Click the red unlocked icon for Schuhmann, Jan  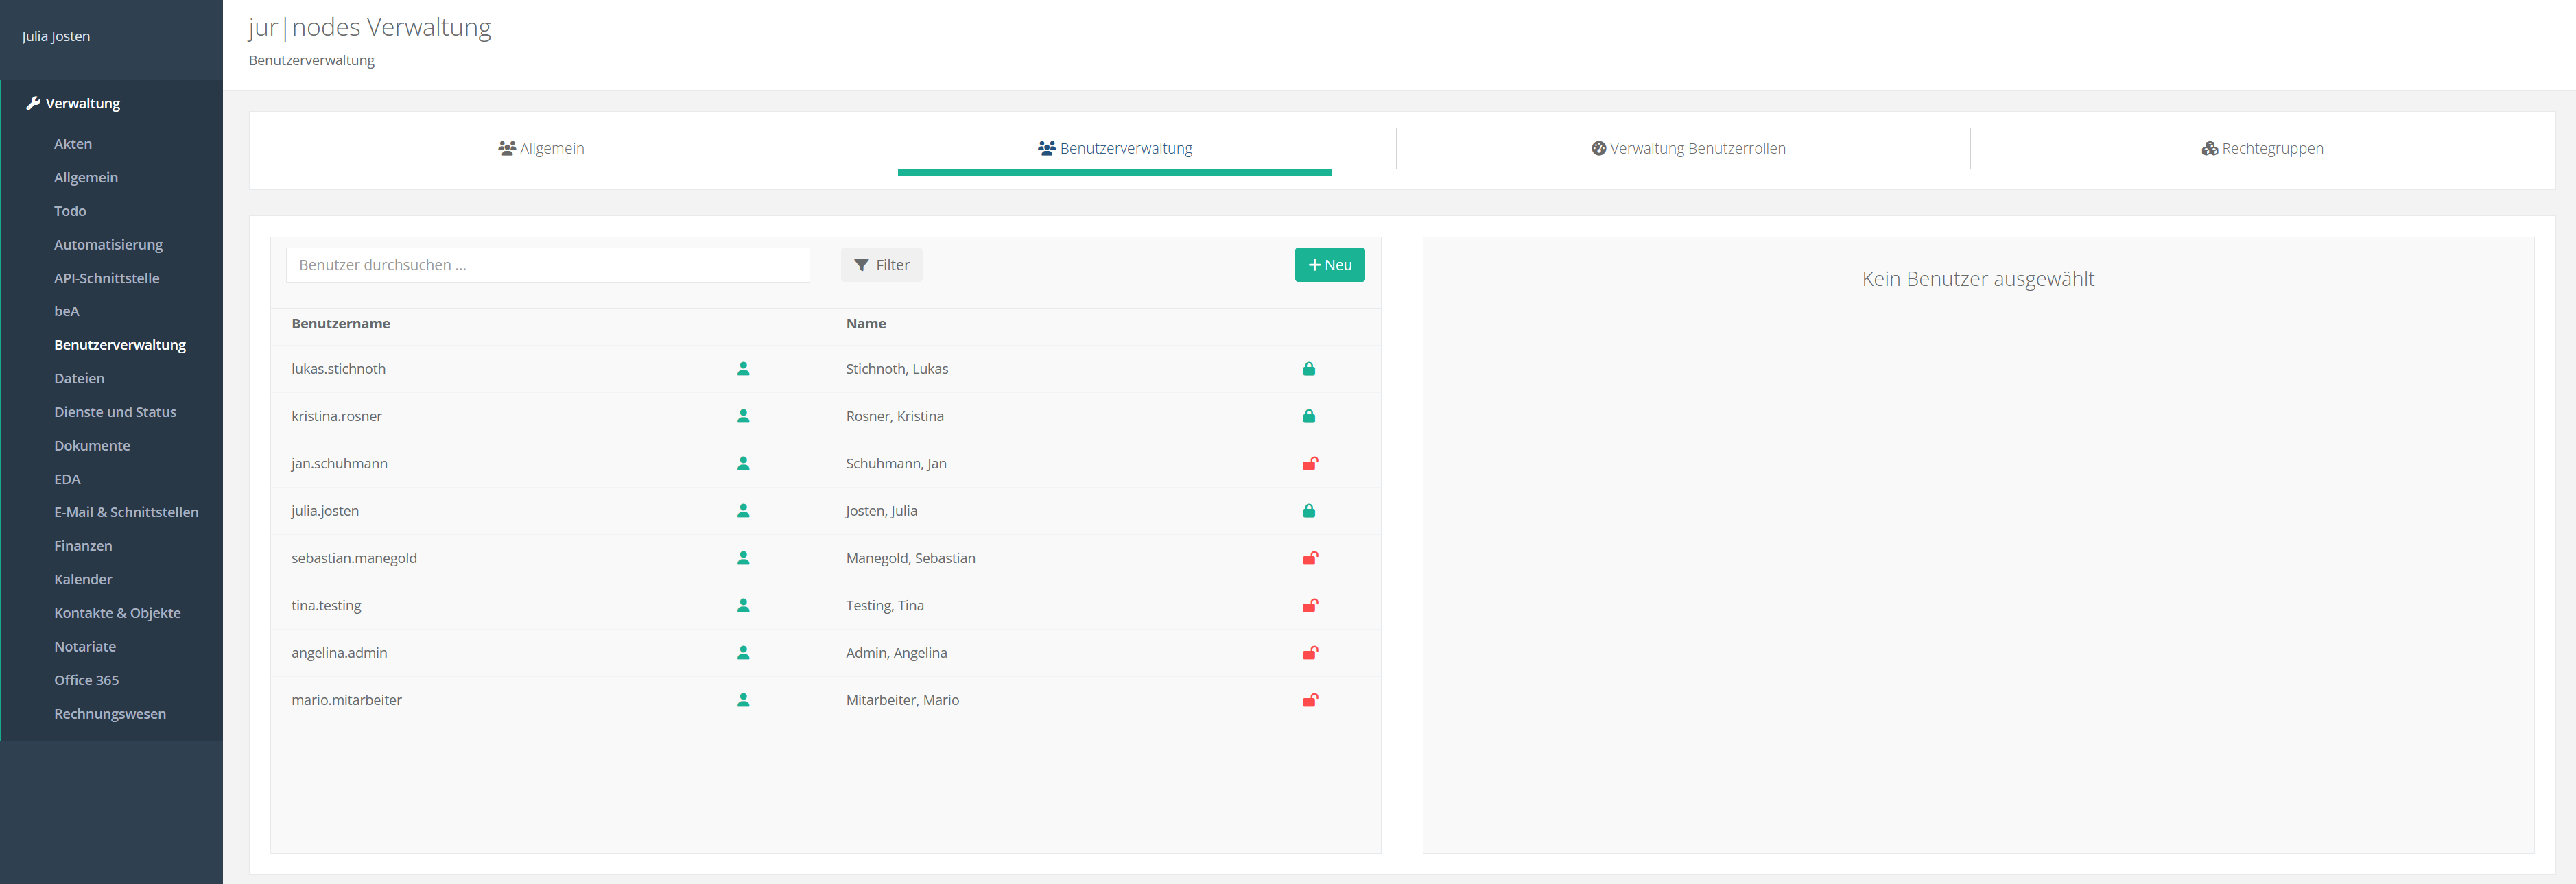tap(1309, 463)
